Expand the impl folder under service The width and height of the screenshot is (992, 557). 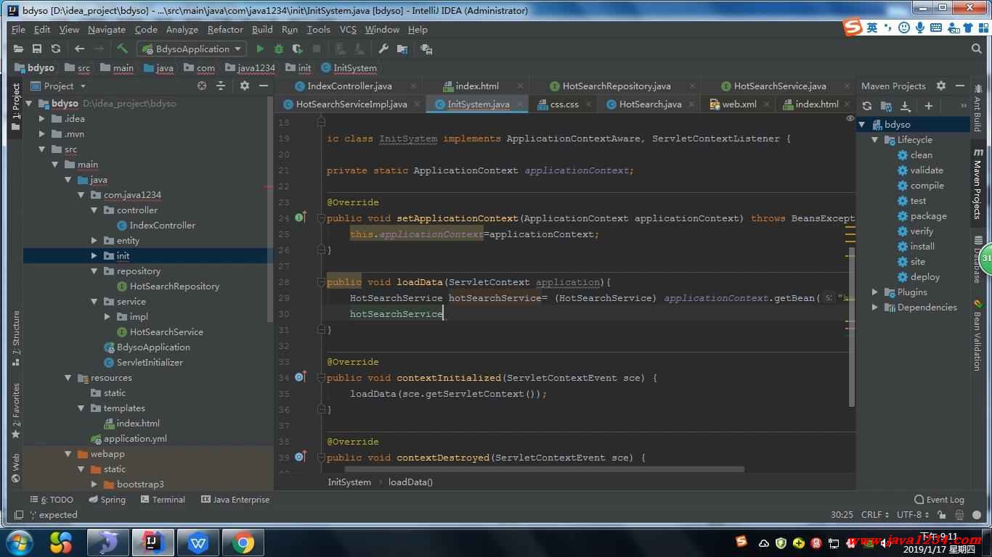tap(107, 317)
